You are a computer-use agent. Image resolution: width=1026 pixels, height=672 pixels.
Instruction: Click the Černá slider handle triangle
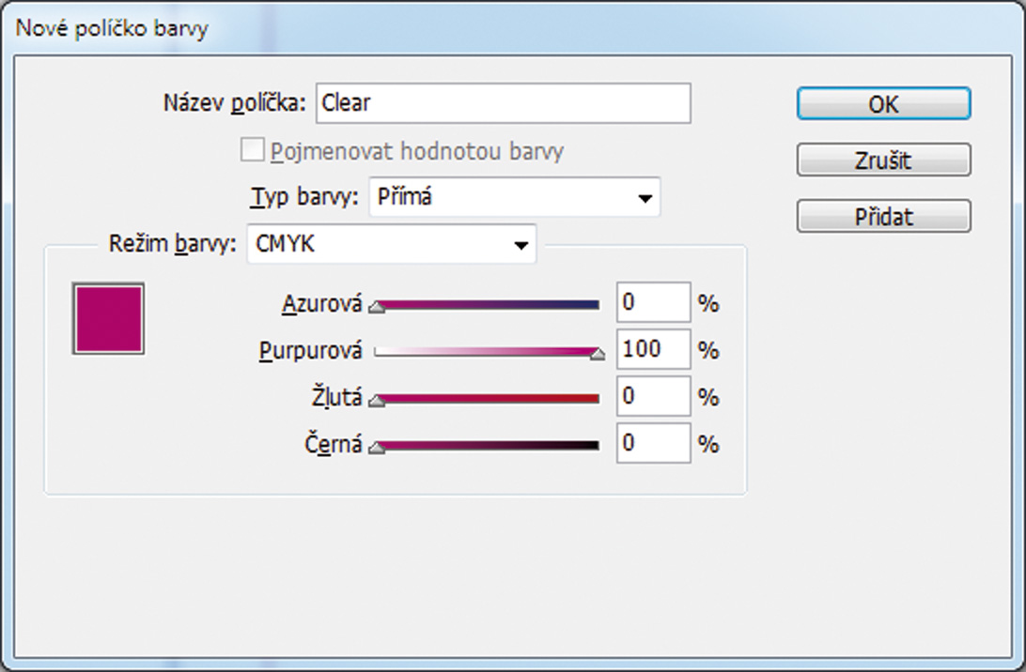[376, 449]
